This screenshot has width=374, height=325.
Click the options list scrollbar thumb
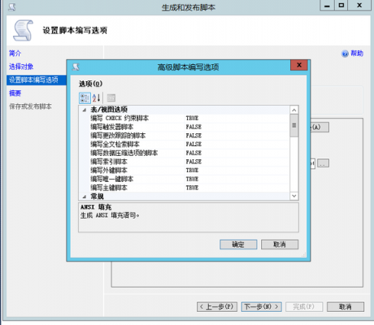pos(294,125)
